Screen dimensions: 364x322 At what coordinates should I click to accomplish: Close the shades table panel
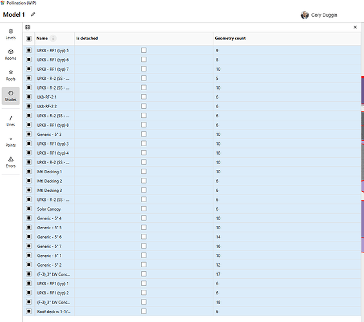tap(355, 27)
